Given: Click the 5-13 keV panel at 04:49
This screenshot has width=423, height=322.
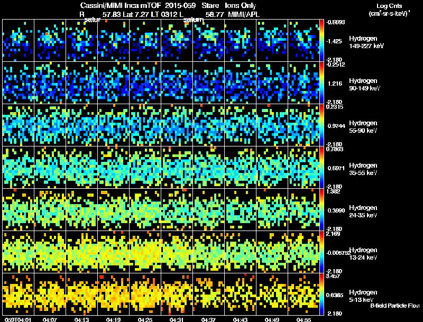Looking at the screenshot, I should coord(272,294).
